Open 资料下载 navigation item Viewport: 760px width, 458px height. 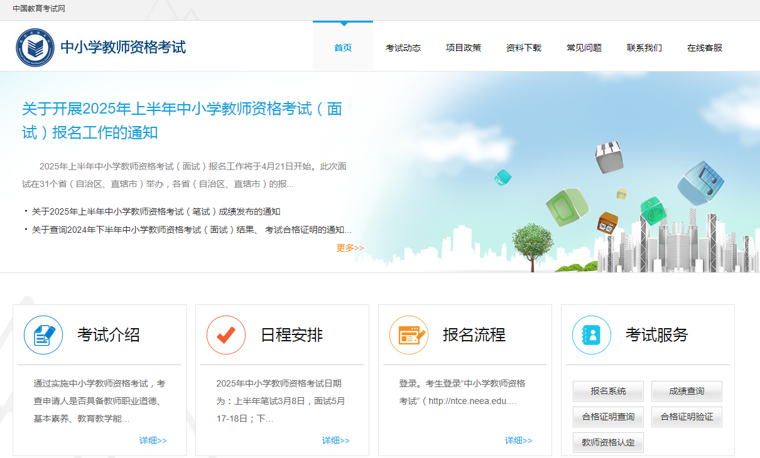524,48
